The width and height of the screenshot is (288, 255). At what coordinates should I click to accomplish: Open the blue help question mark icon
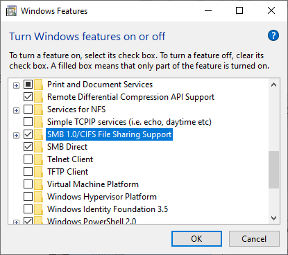click(x=273, y=35)
